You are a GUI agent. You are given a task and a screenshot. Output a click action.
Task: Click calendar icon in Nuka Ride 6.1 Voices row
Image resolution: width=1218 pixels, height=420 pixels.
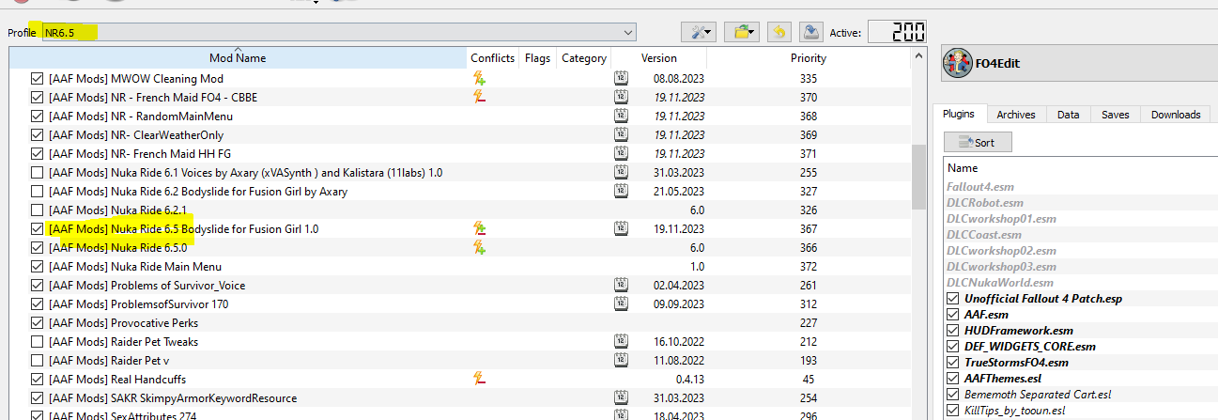[x=621, y=172]
